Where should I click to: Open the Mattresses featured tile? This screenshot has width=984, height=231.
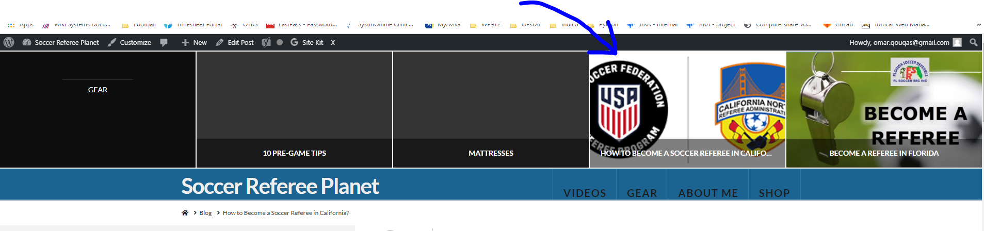point(491,109)
